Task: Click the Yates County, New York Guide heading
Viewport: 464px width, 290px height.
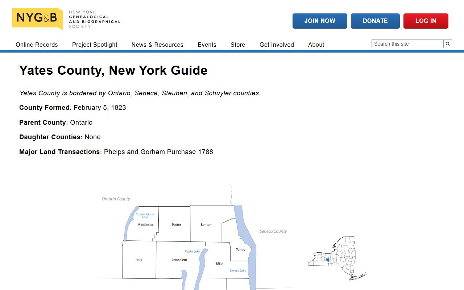Action: coord(113,70)
